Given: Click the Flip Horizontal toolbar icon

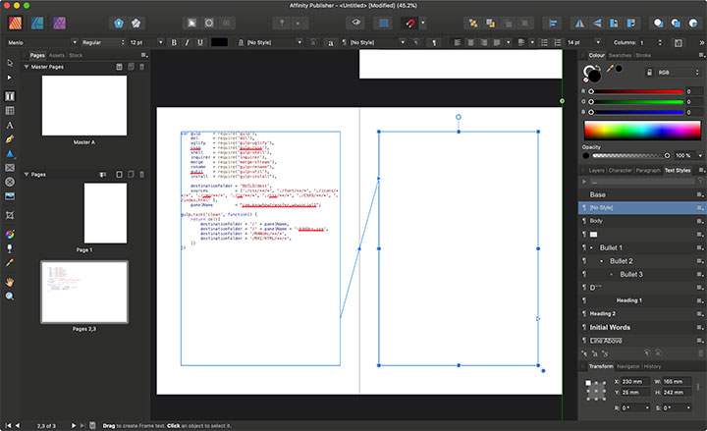Looking at the screenshot, I should click(580, 23).
